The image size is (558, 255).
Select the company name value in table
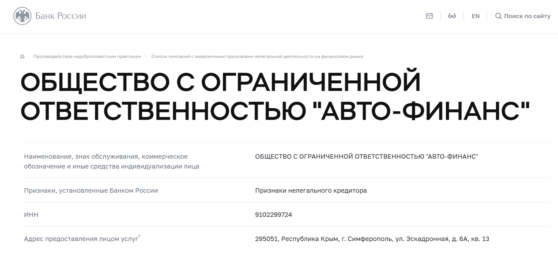[366, 156]
